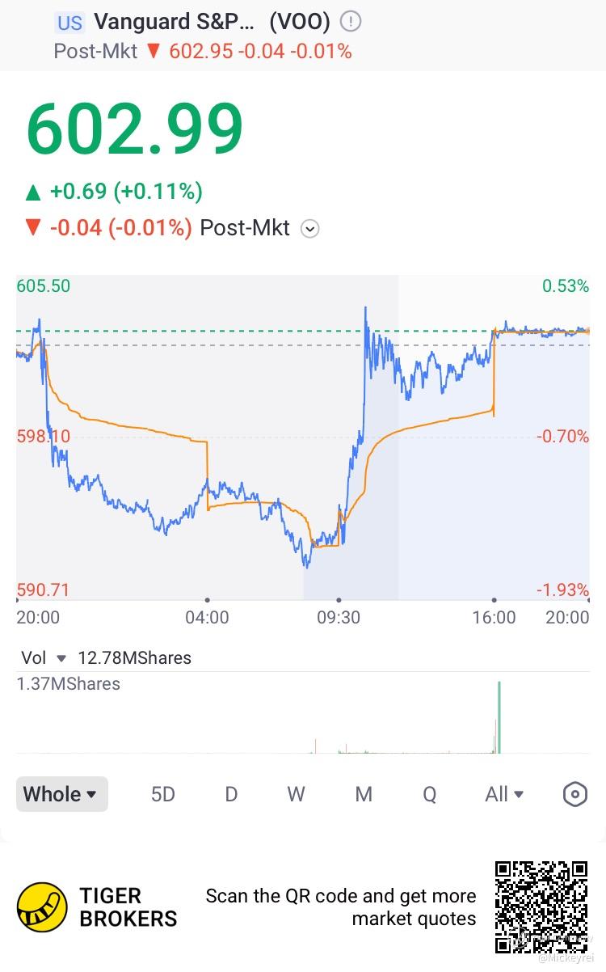Switch to 5D chart tab
This screenshot has height=972, width=606.
pyautogui.click(x=163, y=794)
